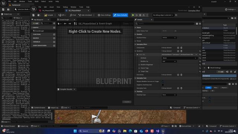The height and width of the screenshot is (134, 238).
Task: Click Content Drawer in blueprint editor status bar
Action: click(x=38, y=108)
